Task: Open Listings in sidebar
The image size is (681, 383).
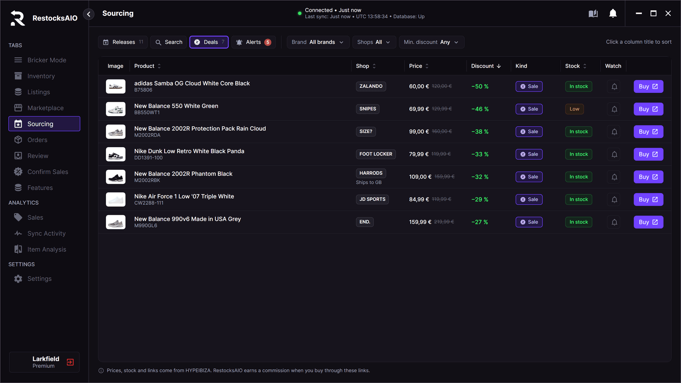Action: point(44,92)
